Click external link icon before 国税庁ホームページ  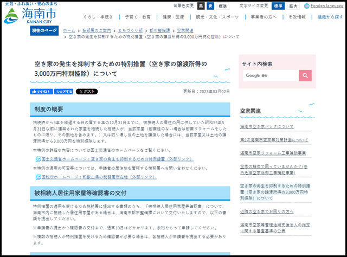tap(38, 177)
